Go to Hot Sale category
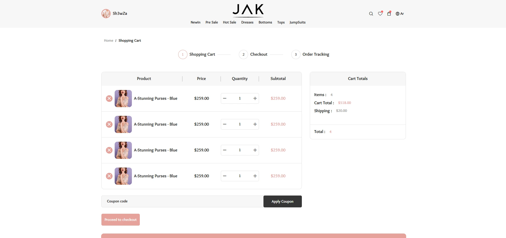The width and height of the screenshot is (506, 238). pos(229,22)
